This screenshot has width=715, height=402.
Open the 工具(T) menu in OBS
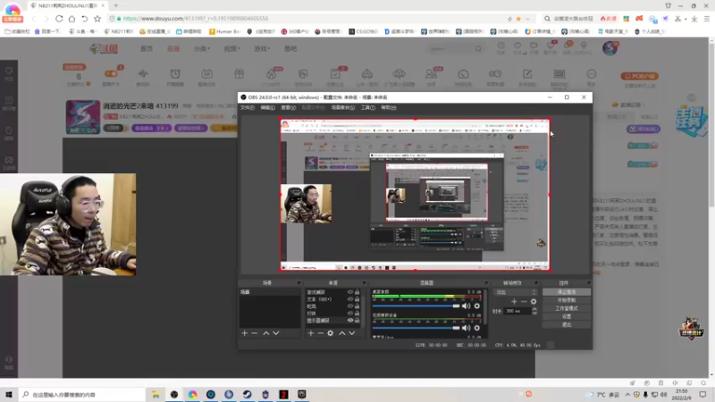coord(368,107)
